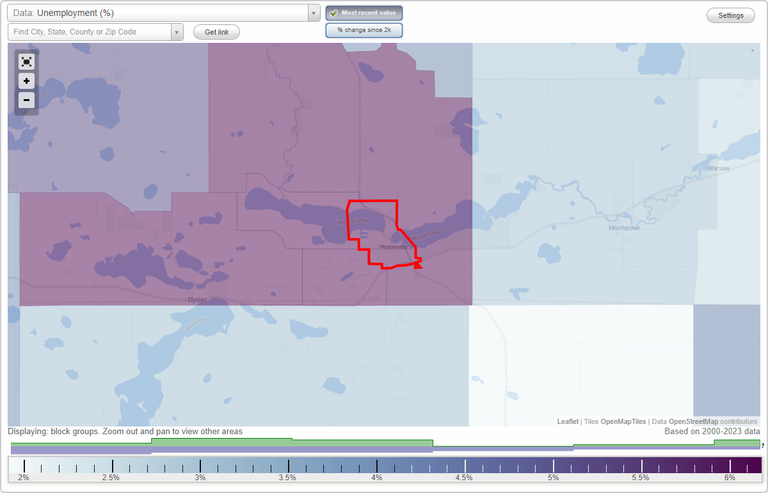Zoom out with the minus button
This screenshot has width=768, height=493.
pos(26,100)
